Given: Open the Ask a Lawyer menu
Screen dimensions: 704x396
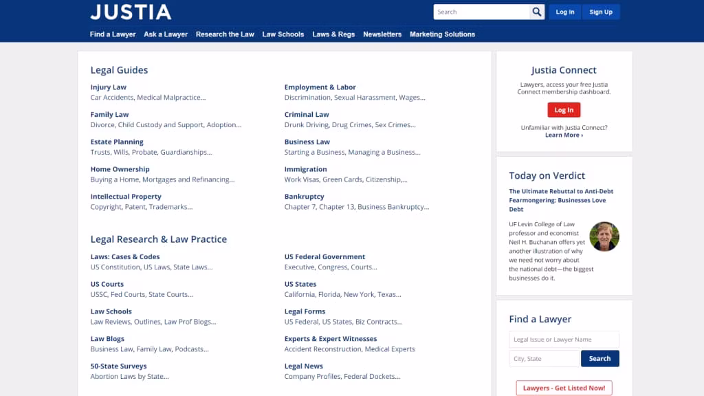Looking at the screenshot, I should (x=166, y=34).
